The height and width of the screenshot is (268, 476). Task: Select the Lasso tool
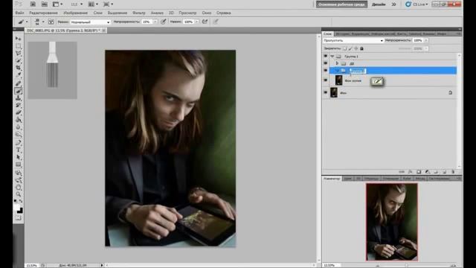[x=19, y=54]
